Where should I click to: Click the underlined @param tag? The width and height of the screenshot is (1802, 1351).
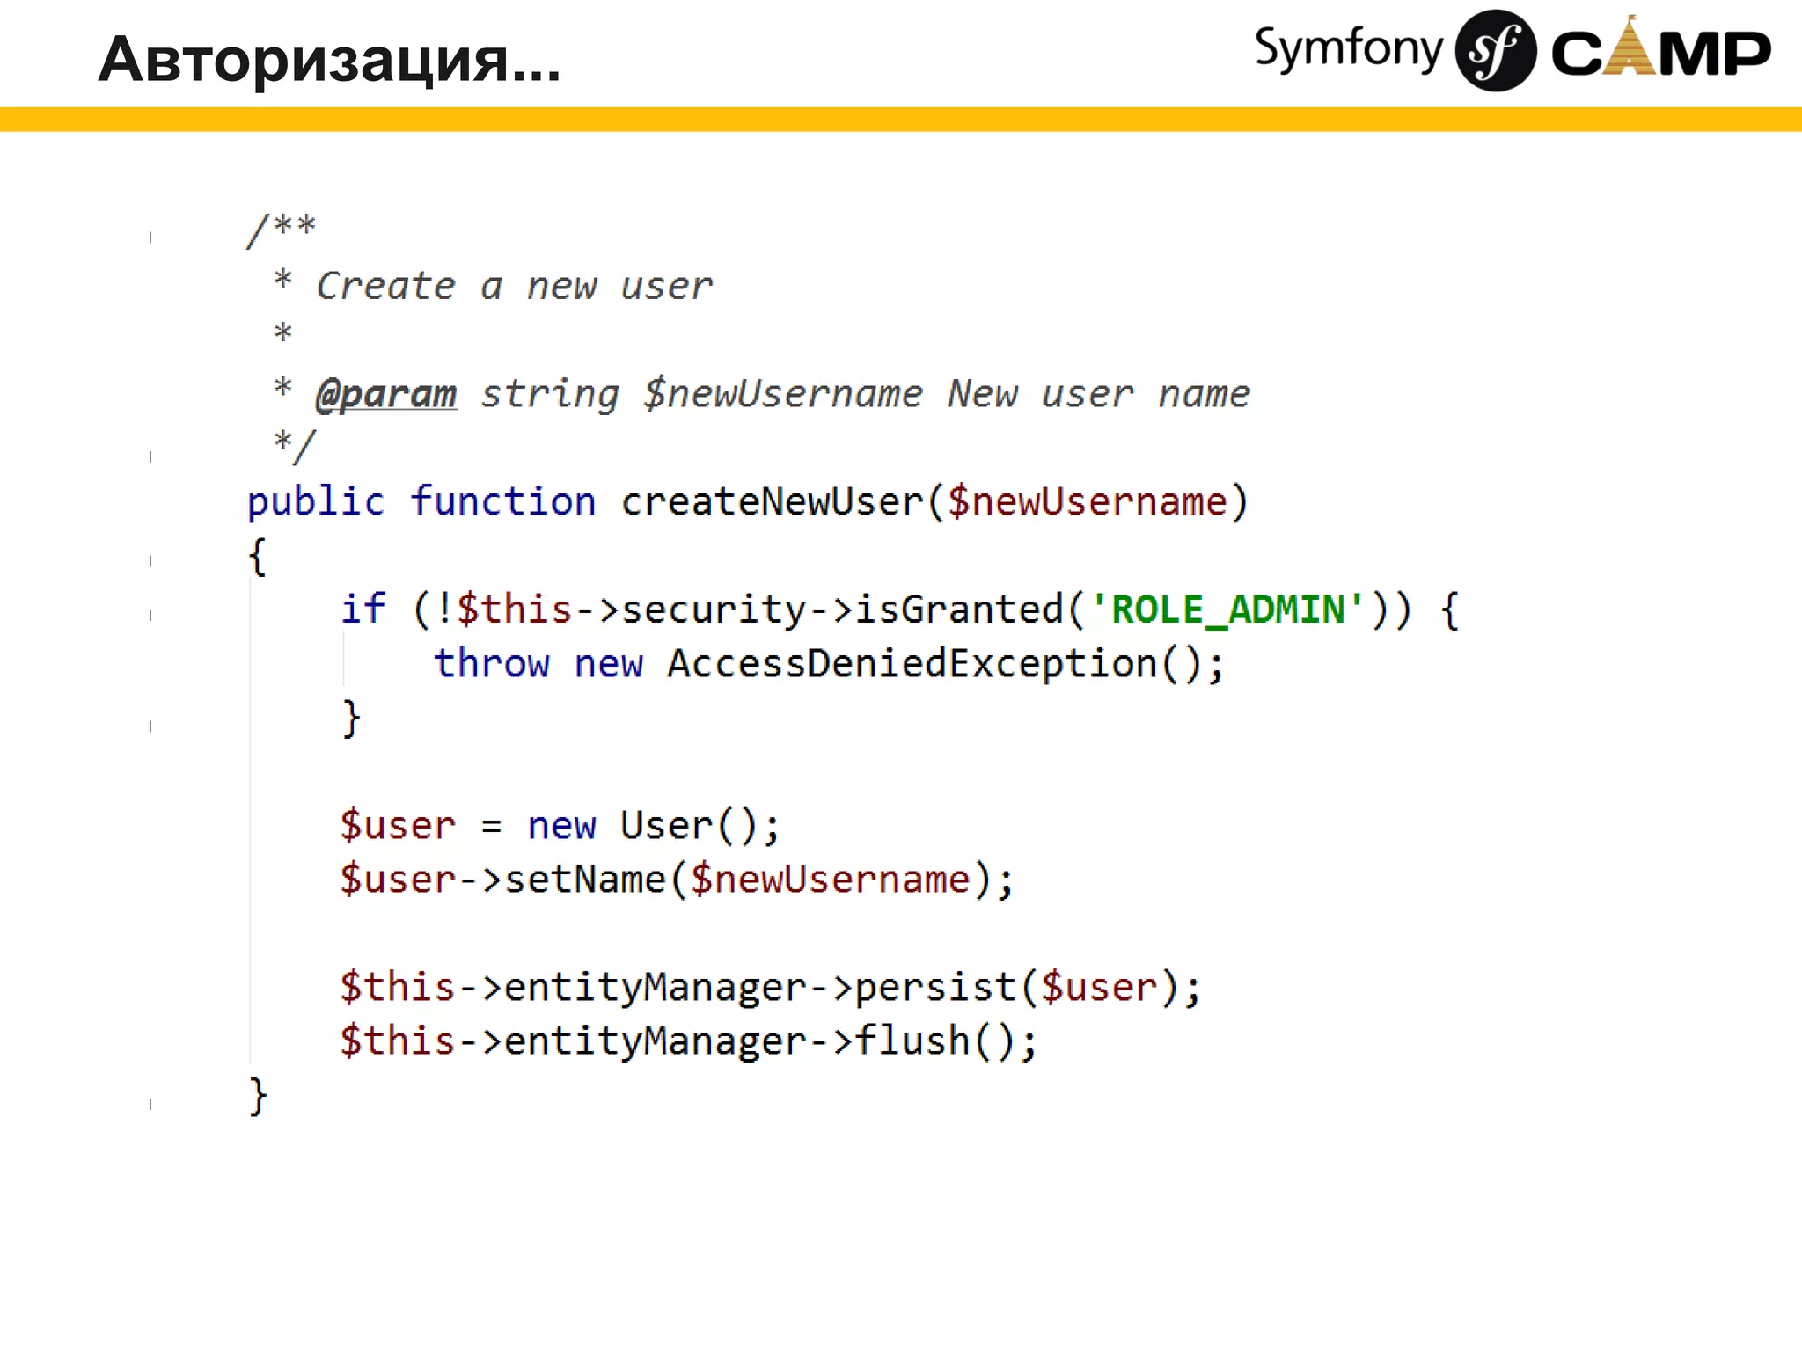pyautogui.click(x=386, y=394)
